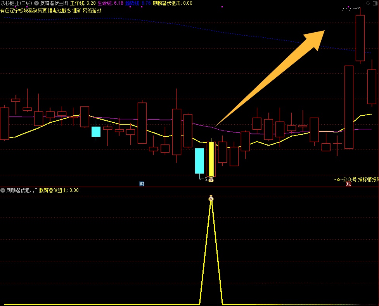Click the blue 趋势线 6.76 legend label
This screenshot has height=306, width=379.
[x=138, y=3]
